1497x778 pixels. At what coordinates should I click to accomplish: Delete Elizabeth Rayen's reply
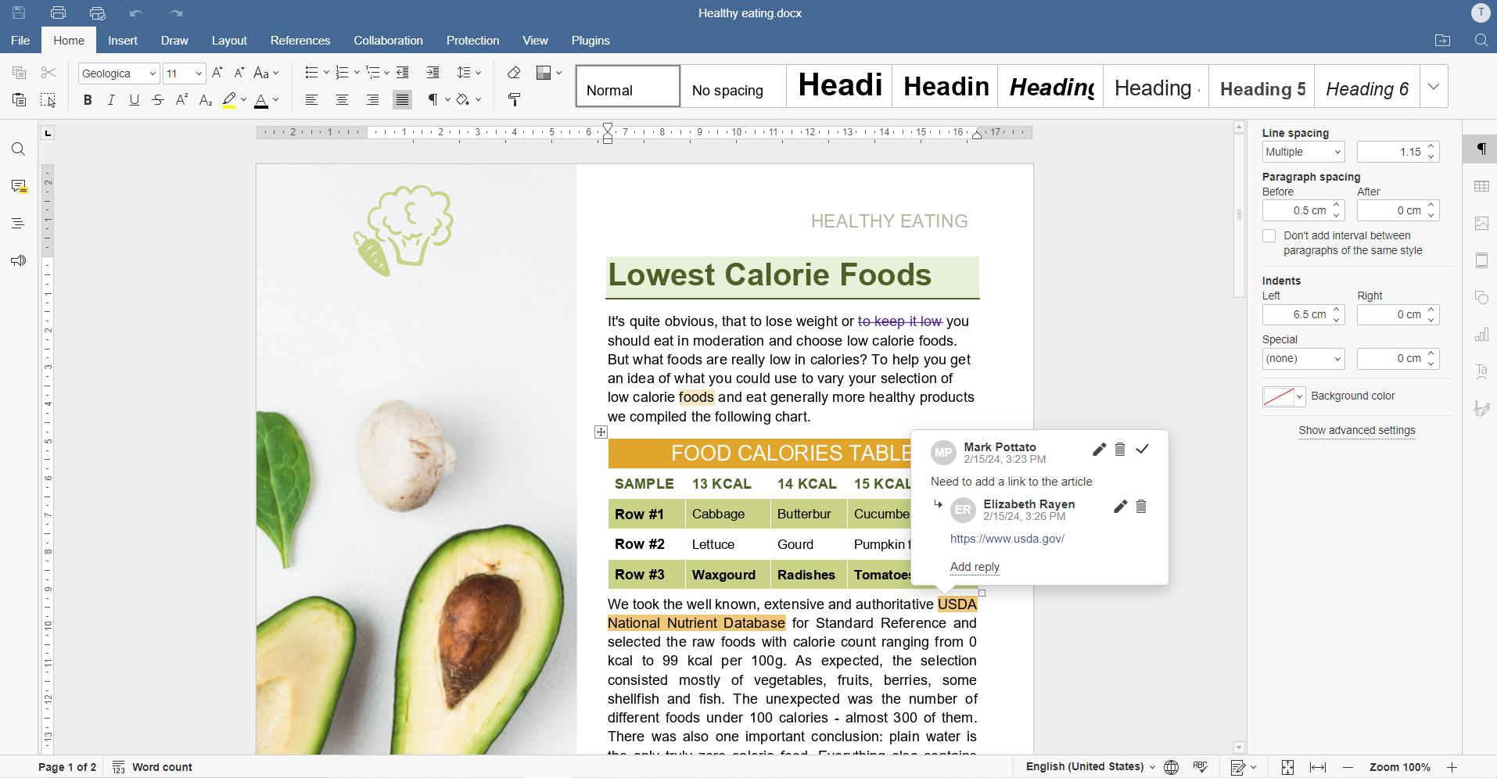click(1141, 507)
